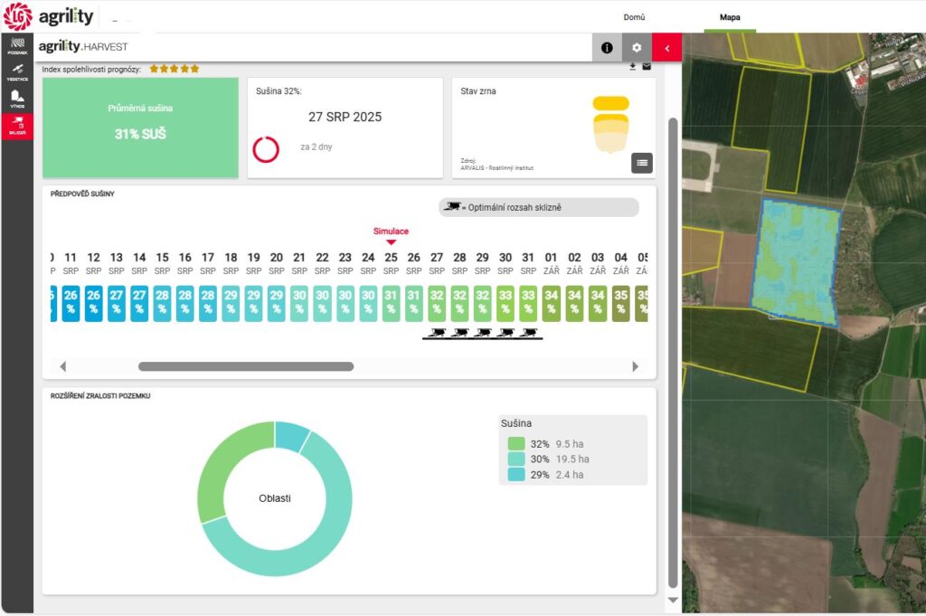Click the 25 SRP simulation day tile

point(391,304)
